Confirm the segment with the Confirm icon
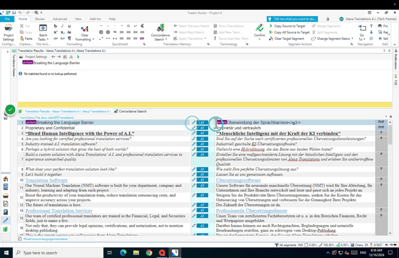This screenshot has width=399, height=258. point(259,28)
